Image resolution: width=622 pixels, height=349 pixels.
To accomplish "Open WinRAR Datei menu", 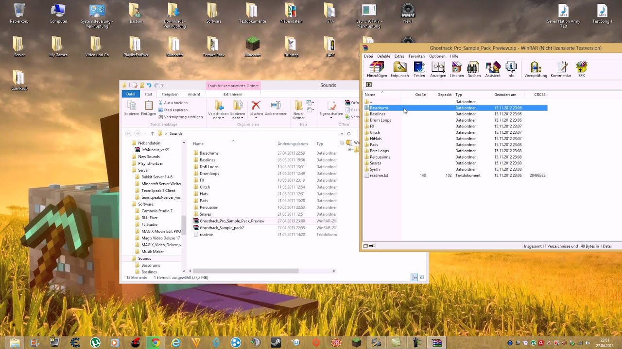I will click(x=368, y=56).
